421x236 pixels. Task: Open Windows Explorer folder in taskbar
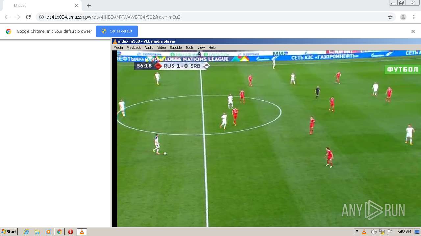coord(37,232)
